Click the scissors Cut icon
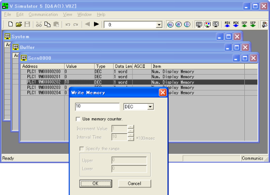 [x=39, y=24]
